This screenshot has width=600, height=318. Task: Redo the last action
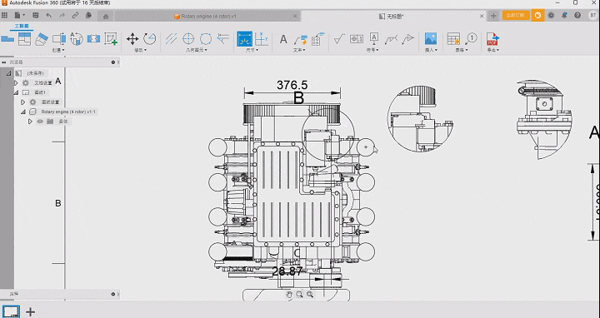point(62,16)
